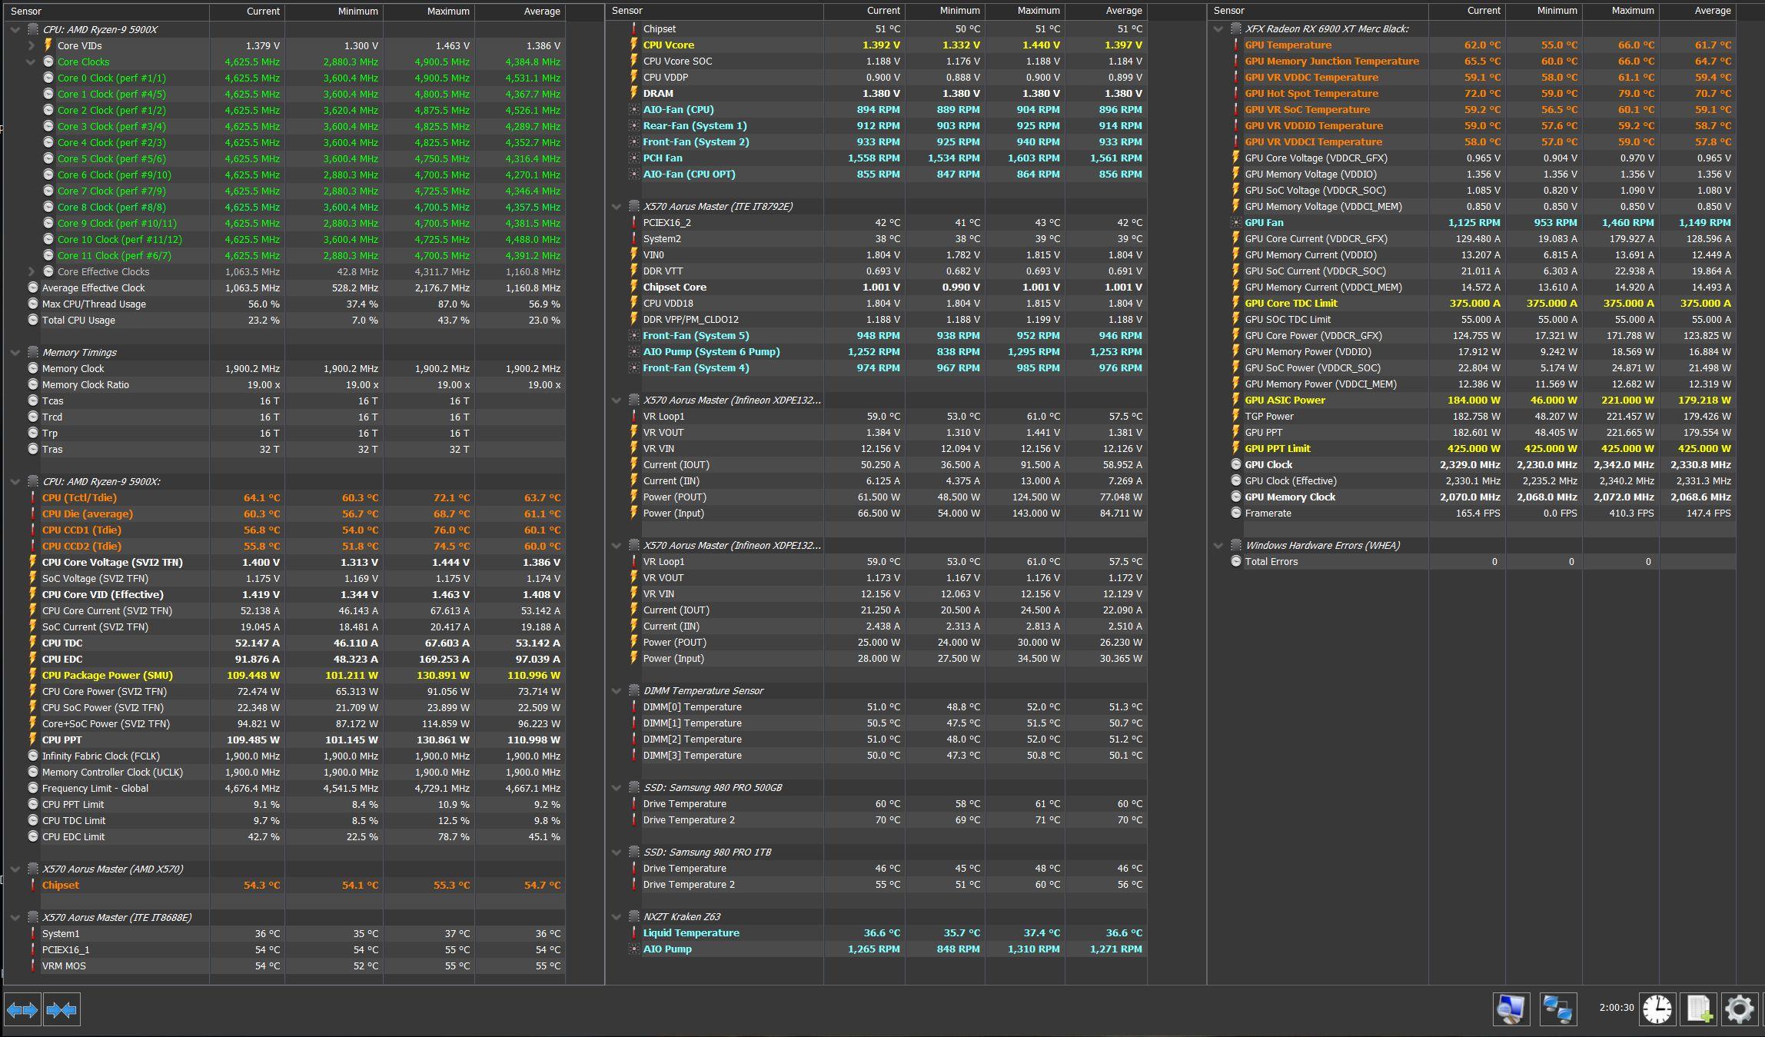Click thermometer icon next to CPU (Tctl/Tdie)
This screenshot has height=1037, width=1765.
pos(33,497)
